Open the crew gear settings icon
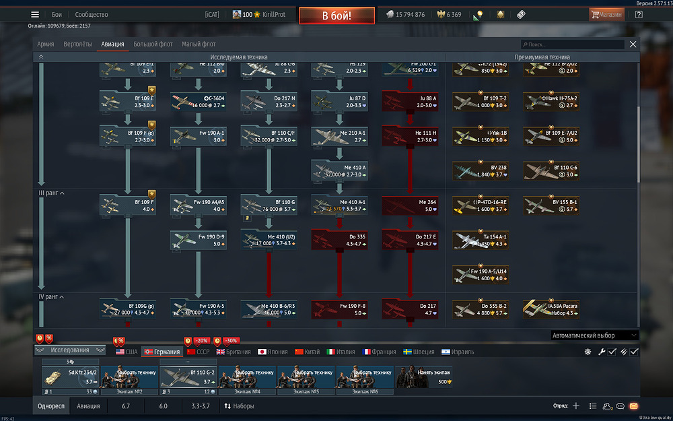673x421 pixels. [x=588, y=352]
